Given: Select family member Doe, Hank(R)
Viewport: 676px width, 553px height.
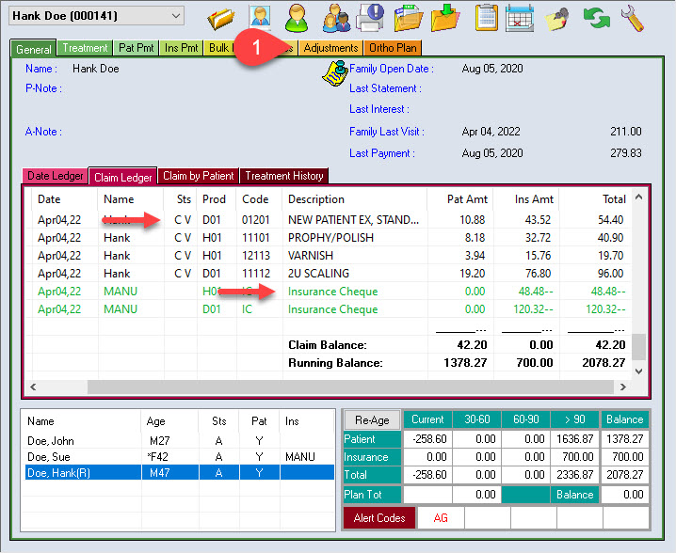Looking at the screenshot, I should point(177,472).
